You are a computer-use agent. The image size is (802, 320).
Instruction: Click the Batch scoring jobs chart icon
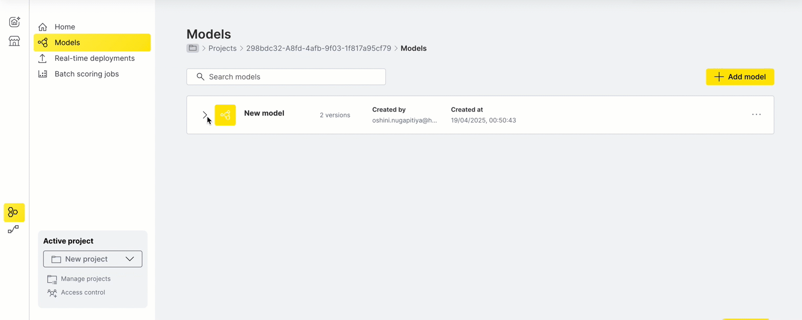tap(43, 74)
